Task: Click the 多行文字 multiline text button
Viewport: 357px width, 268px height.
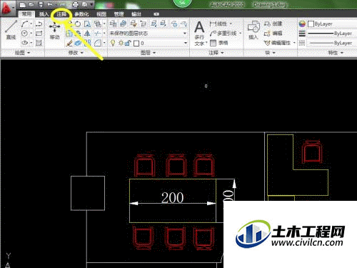Action: 199,33
